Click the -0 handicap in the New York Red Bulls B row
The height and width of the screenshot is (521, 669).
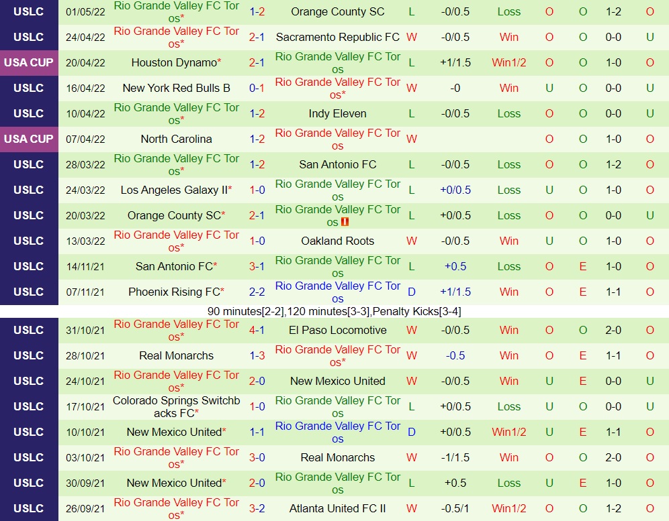[455, 89]
